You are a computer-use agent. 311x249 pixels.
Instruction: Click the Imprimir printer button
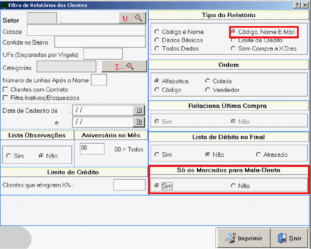click(x=244, y=238)
